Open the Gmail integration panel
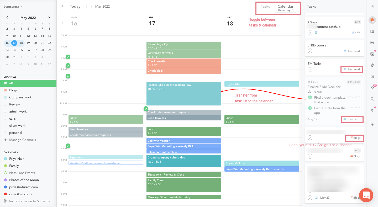 click(372, 43)
